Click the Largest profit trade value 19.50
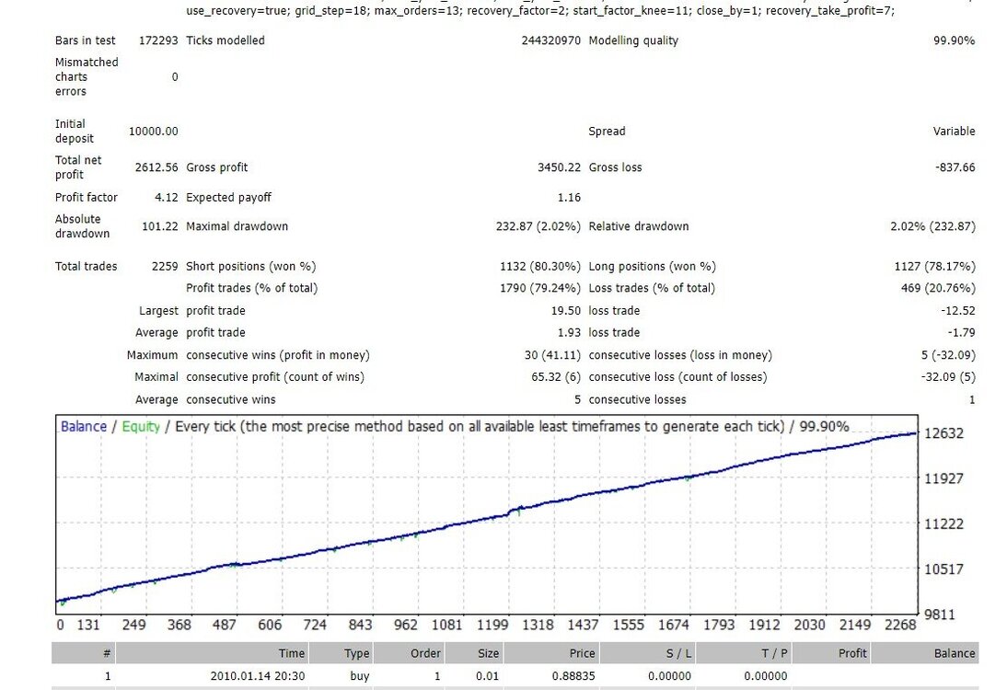Image resolution: width=1007 pixels, height=690 pixels. point(566,311)
